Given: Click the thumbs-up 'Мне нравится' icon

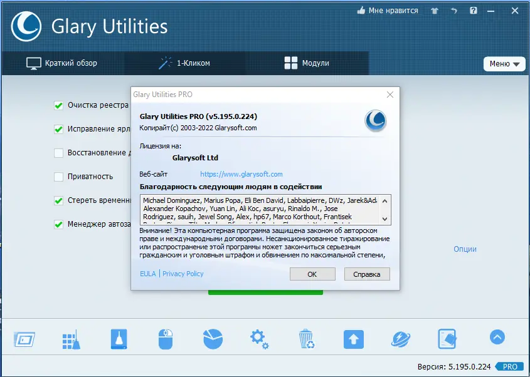Looking at the screenshot, I should (361, 11).
